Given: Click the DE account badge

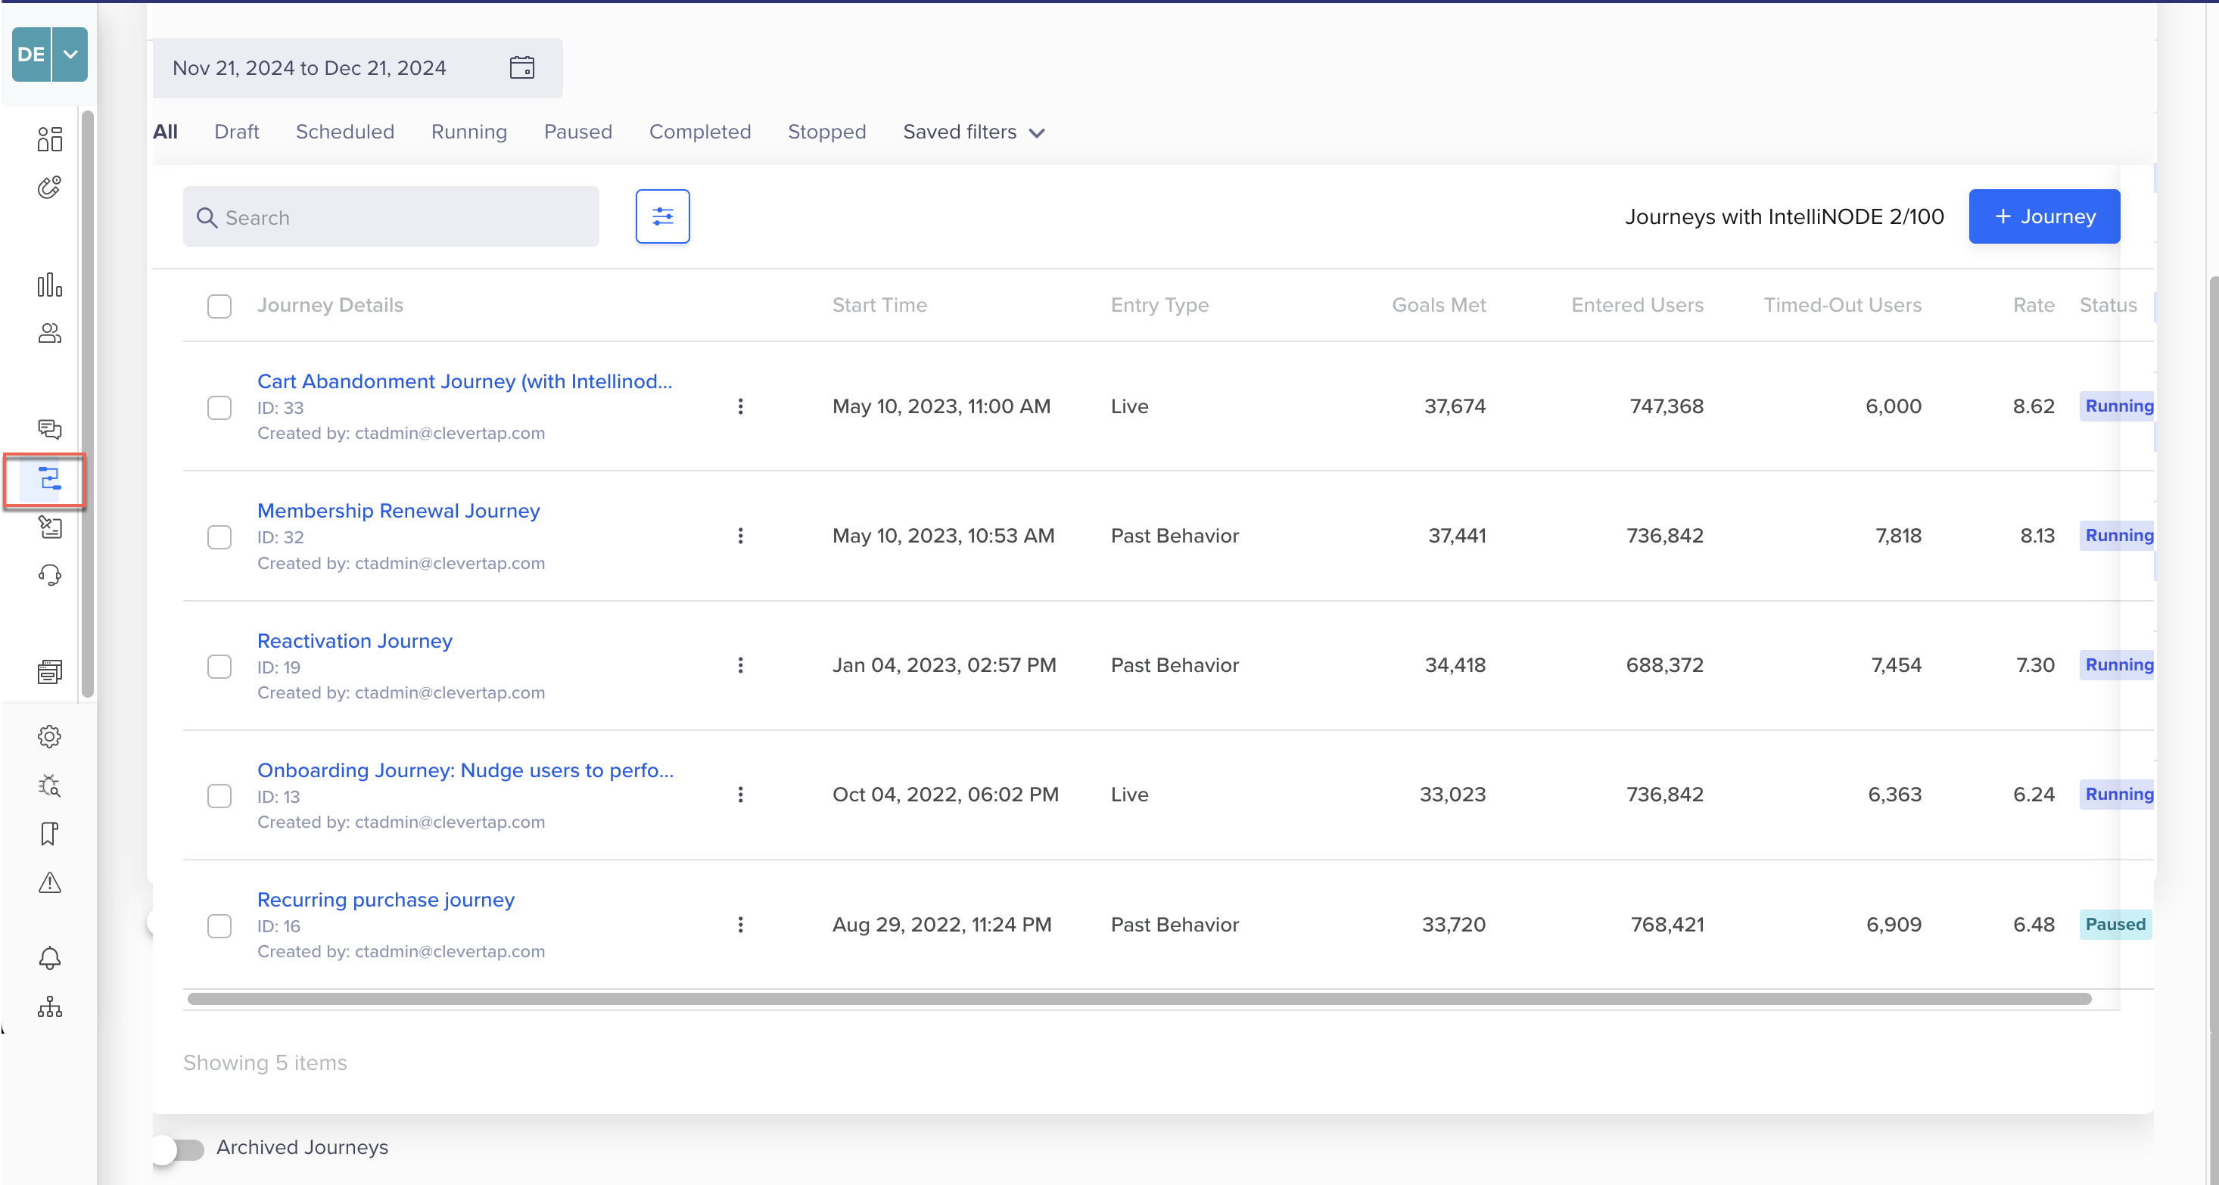Looking at the screenshot, I should (x=31, y=54).
